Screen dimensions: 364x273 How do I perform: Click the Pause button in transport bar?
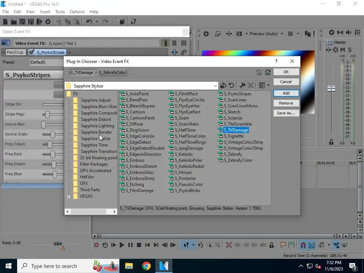coord(130,245)
